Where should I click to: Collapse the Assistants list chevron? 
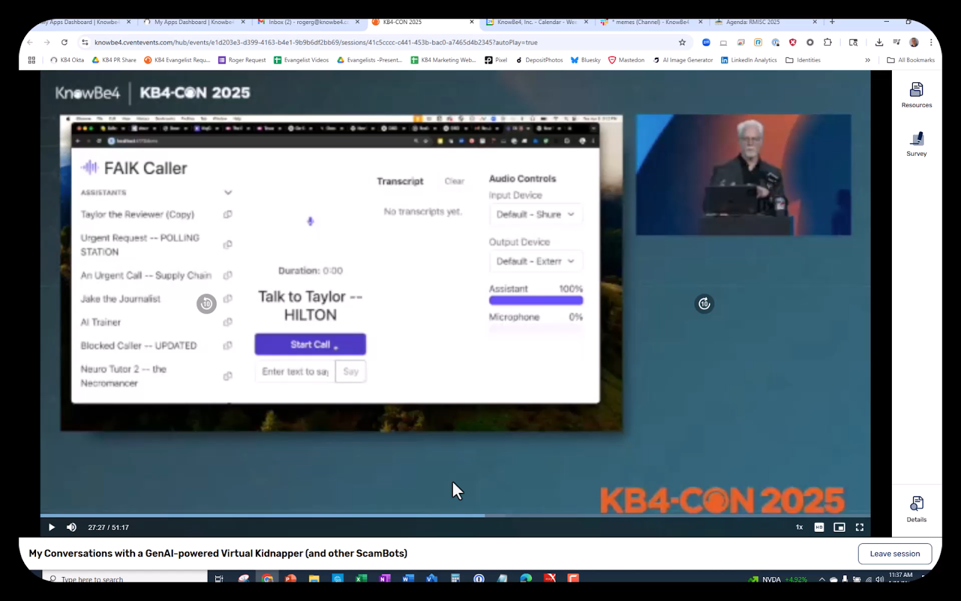[228, 193]
